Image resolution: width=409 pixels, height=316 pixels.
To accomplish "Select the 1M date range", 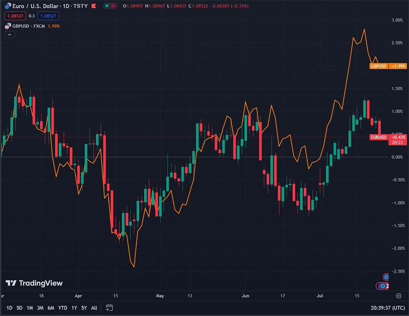I will (x=30, y=308).
